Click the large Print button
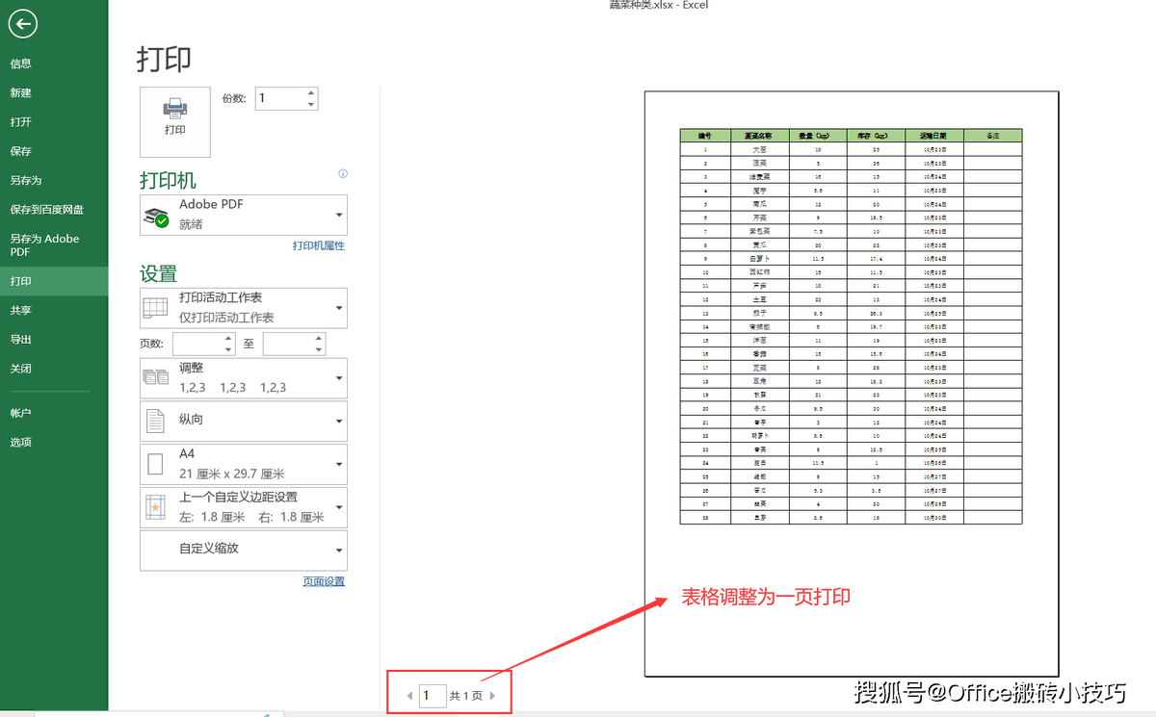1156x717 pixels. [x=174, y=122]
